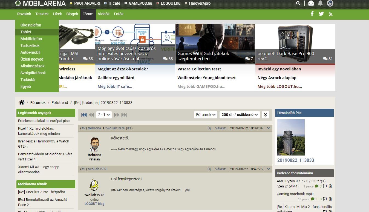Open the Rovatok menu
Image resolution: width=369 pixels, height=212 pixels.
pos(24,14)
